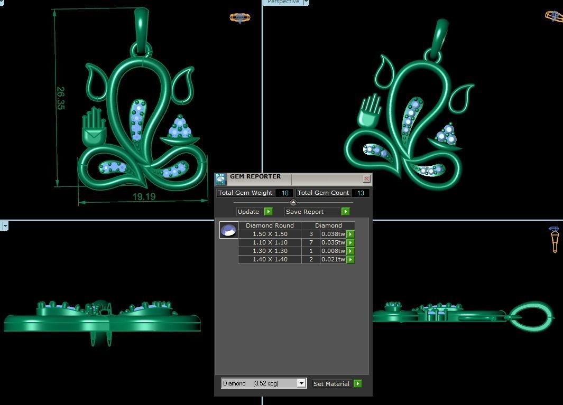
Task: Click the ring view icon in top-left viewport
Action: 239,18
